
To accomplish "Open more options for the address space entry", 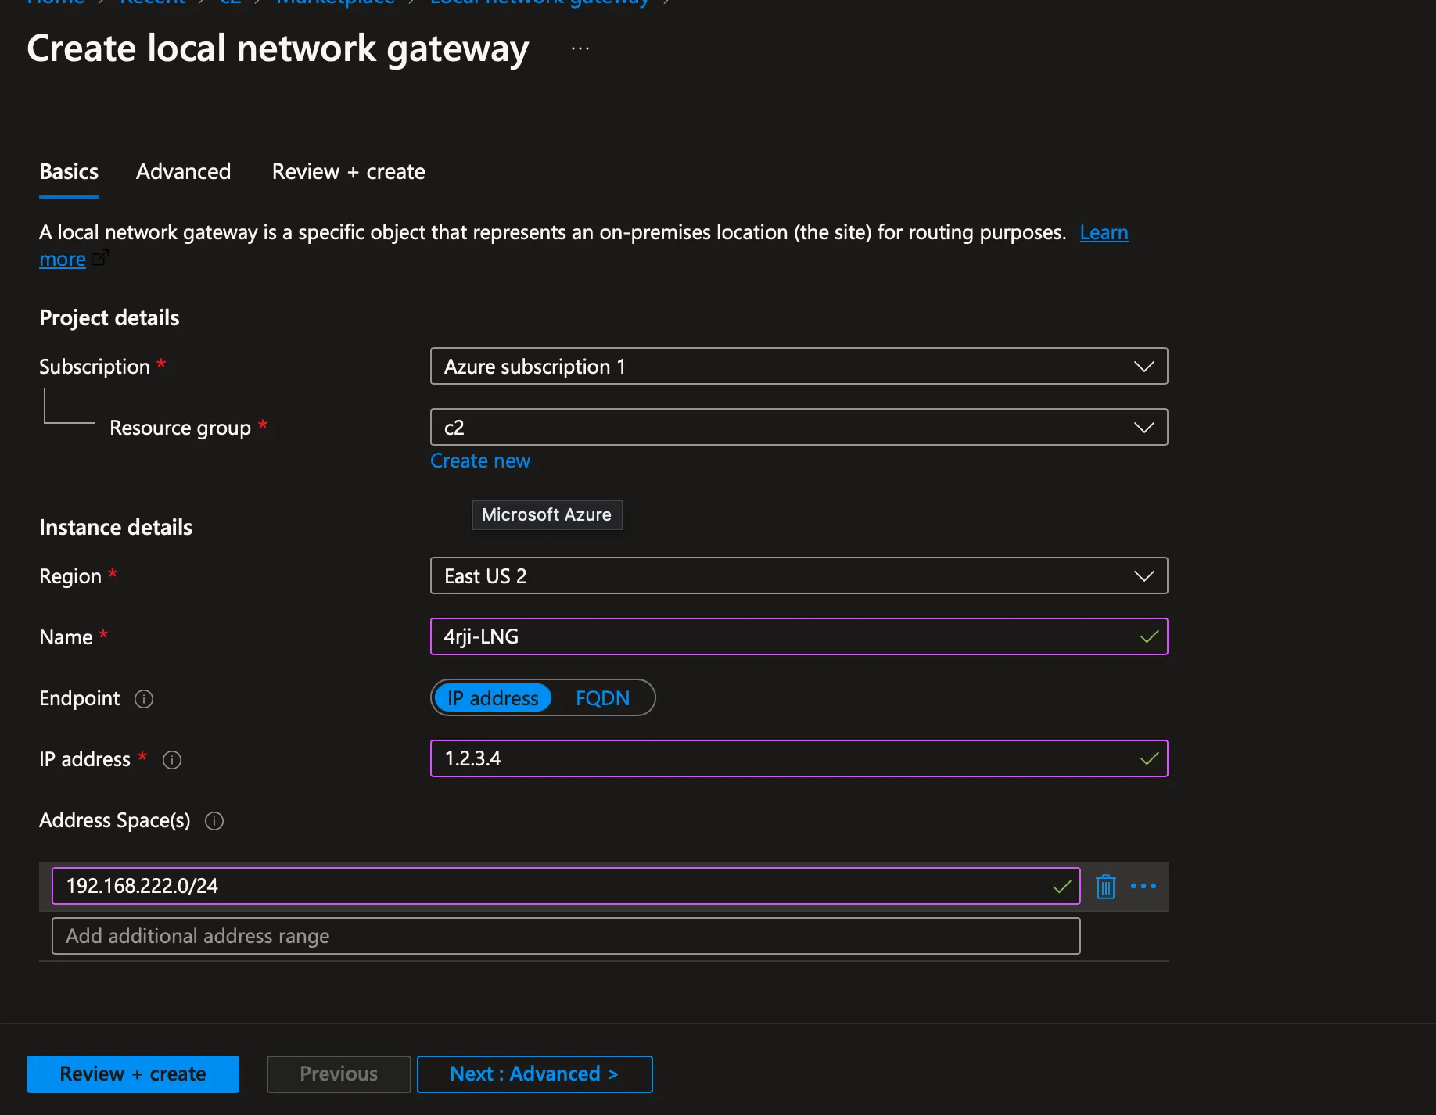I will 1143,886.
